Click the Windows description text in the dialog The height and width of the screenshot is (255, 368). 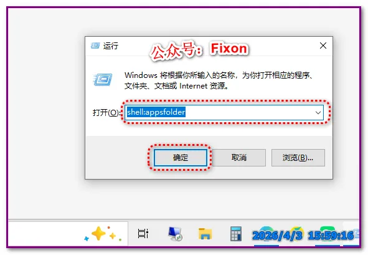[219, 80]
